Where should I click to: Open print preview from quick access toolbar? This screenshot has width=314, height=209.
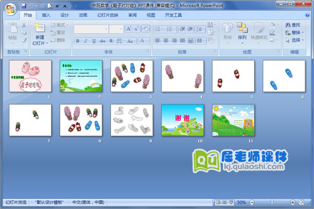(x=50, y=6)
